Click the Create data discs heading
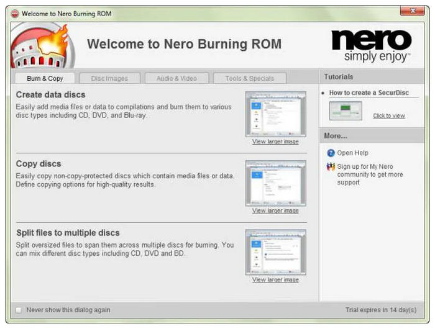This screenshot has width=435, height=329. click(50, 95)
